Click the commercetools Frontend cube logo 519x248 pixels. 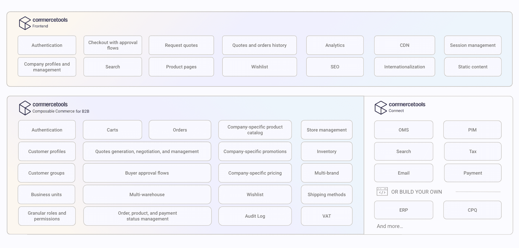tap(25, 23)
